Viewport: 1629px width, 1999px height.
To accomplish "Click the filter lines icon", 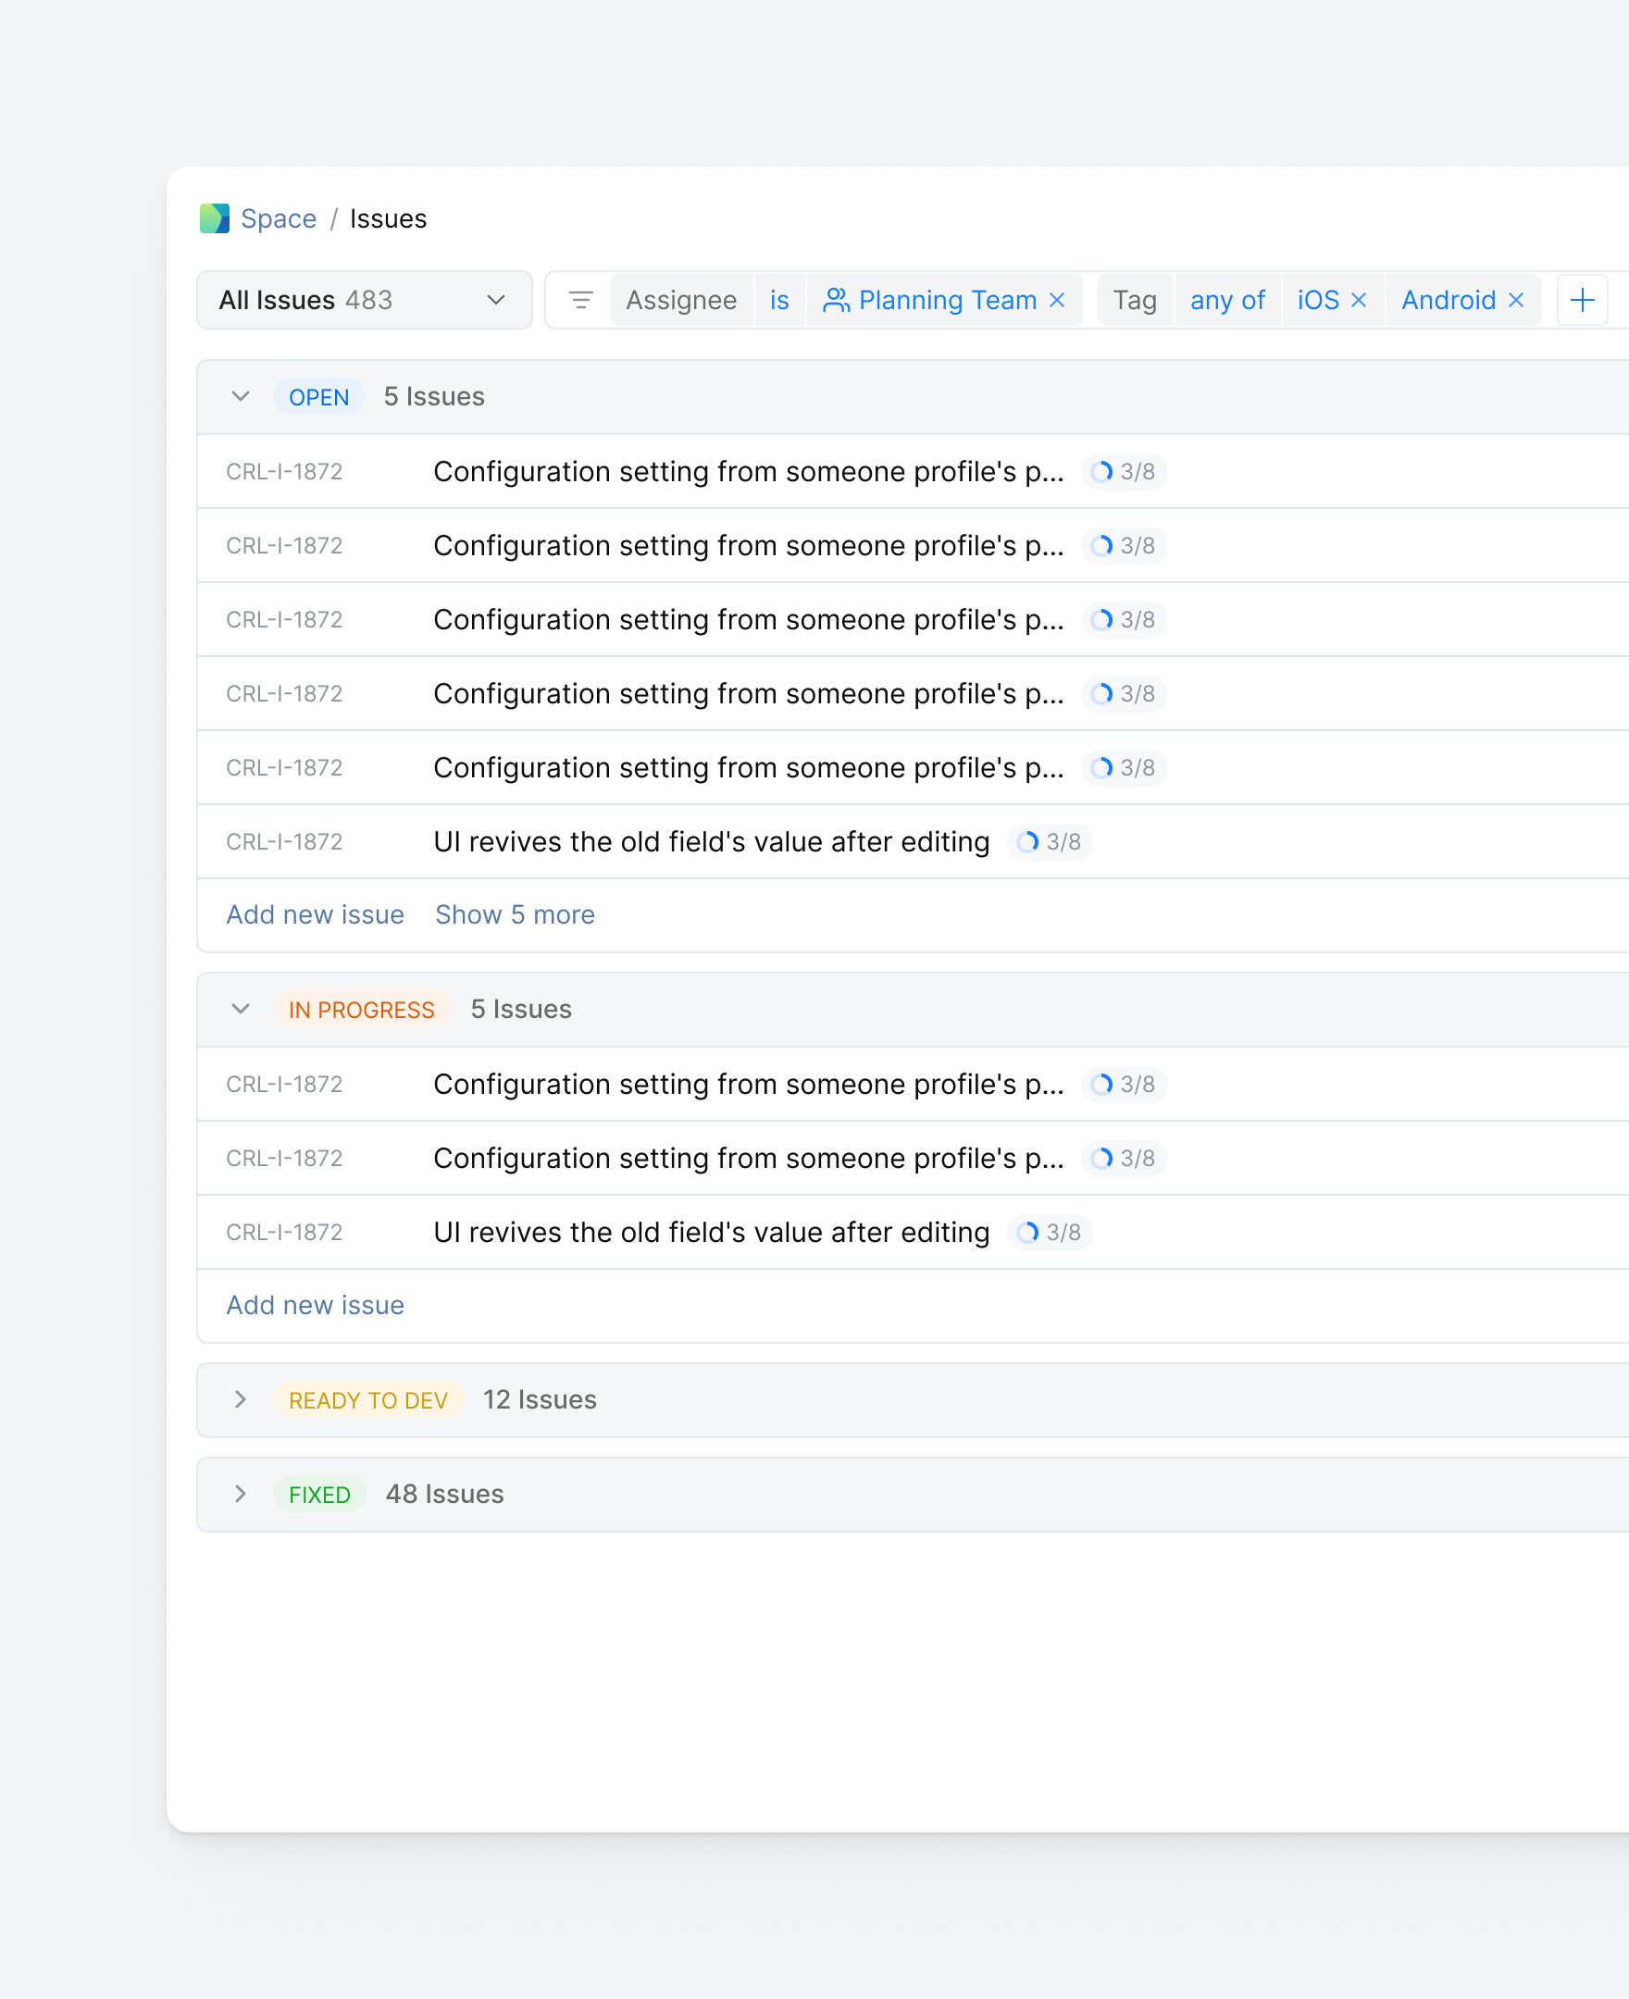I will [x=581, y=300].
